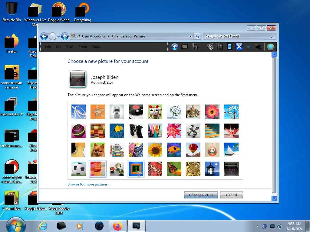Select the starfish picture
The width and height of the screenshot is (310, 232).
tap(98, 112)
